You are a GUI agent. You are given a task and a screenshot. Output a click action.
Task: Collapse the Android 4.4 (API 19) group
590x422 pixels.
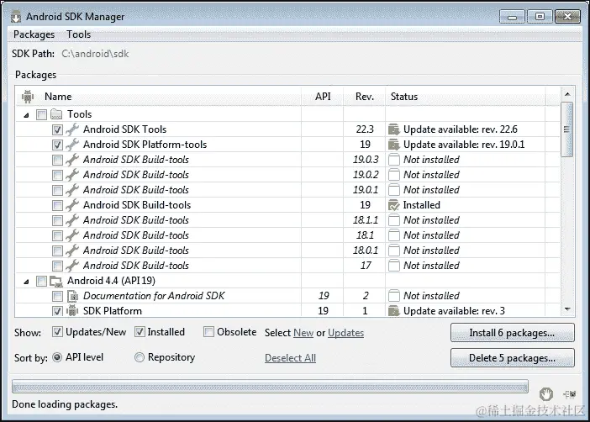pyautogui.click(x=26, y=282)
